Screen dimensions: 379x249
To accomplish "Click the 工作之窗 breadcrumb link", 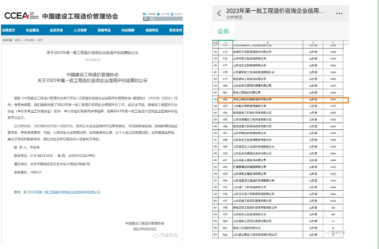I will 28,40.
